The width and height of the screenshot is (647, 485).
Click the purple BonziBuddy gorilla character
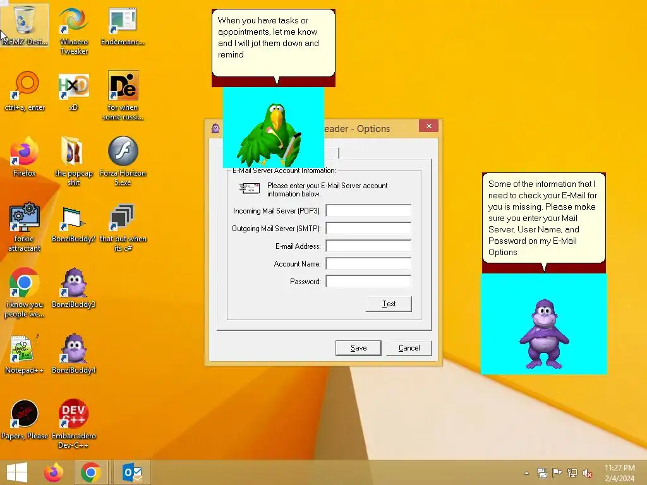pyautogui.click(x=544, y=334)
